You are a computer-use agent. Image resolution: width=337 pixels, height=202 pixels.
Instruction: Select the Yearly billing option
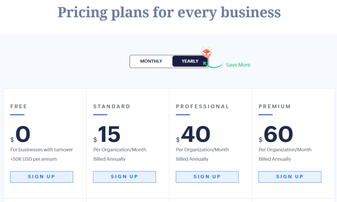tap(190, 61)
